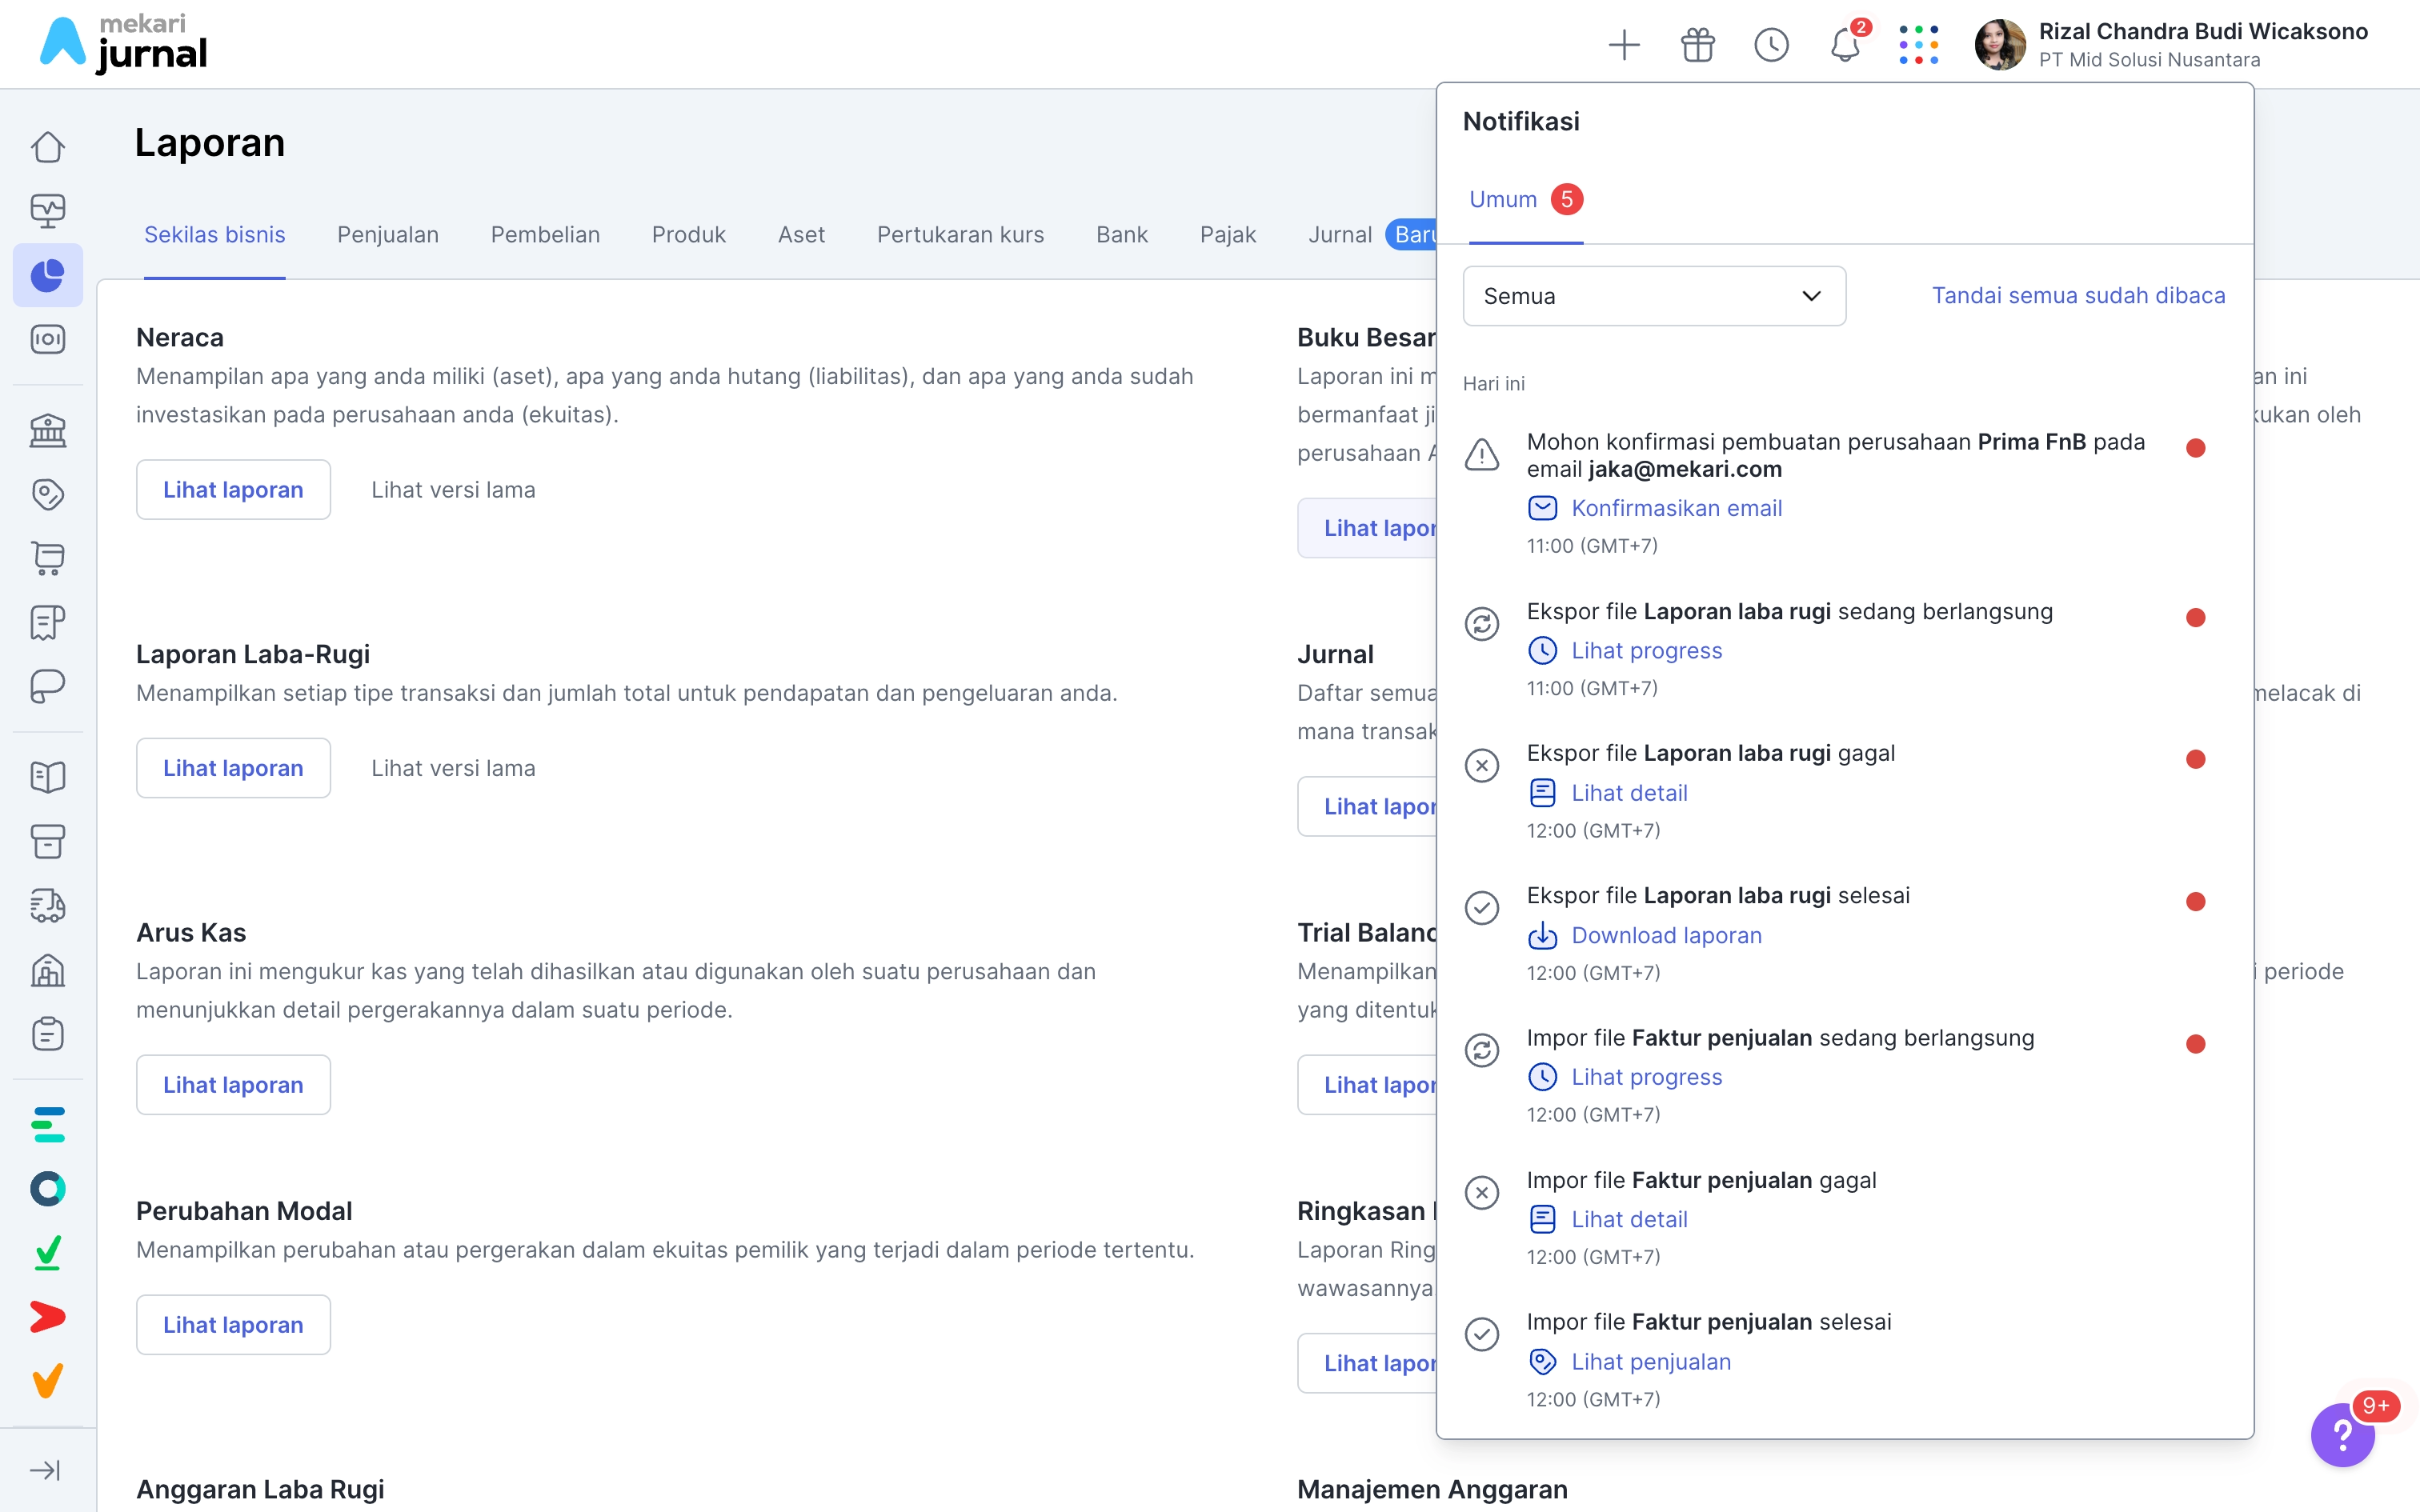
Task: Select the Reports pie chart sidebar icon
Action: [48, 275]
